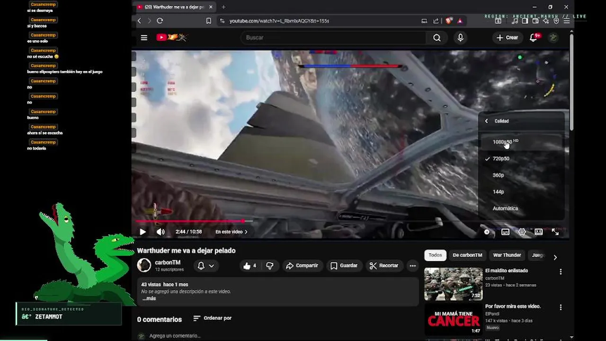Mute the video with the speaker icon

[161, 232]
